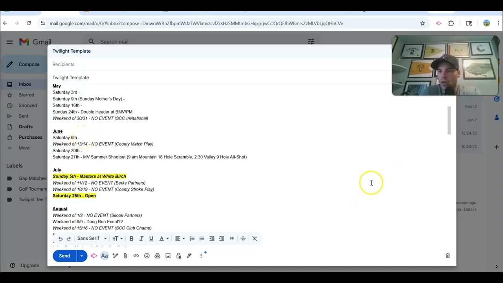503x283 pixels.
Task: Open Help me write pencil icon
Action: 115,256
